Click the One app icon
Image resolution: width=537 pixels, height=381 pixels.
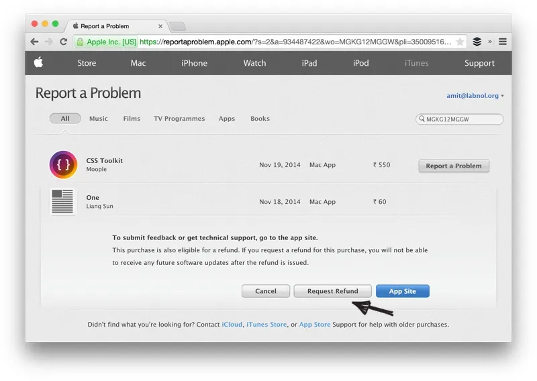tap(62, 202)
